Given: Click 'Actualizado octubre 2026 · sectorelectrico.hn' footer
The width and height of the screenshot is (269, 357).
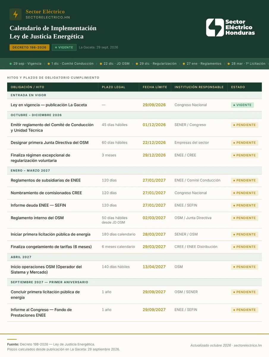Looking at the screenshot, I should tap(226, 345).
